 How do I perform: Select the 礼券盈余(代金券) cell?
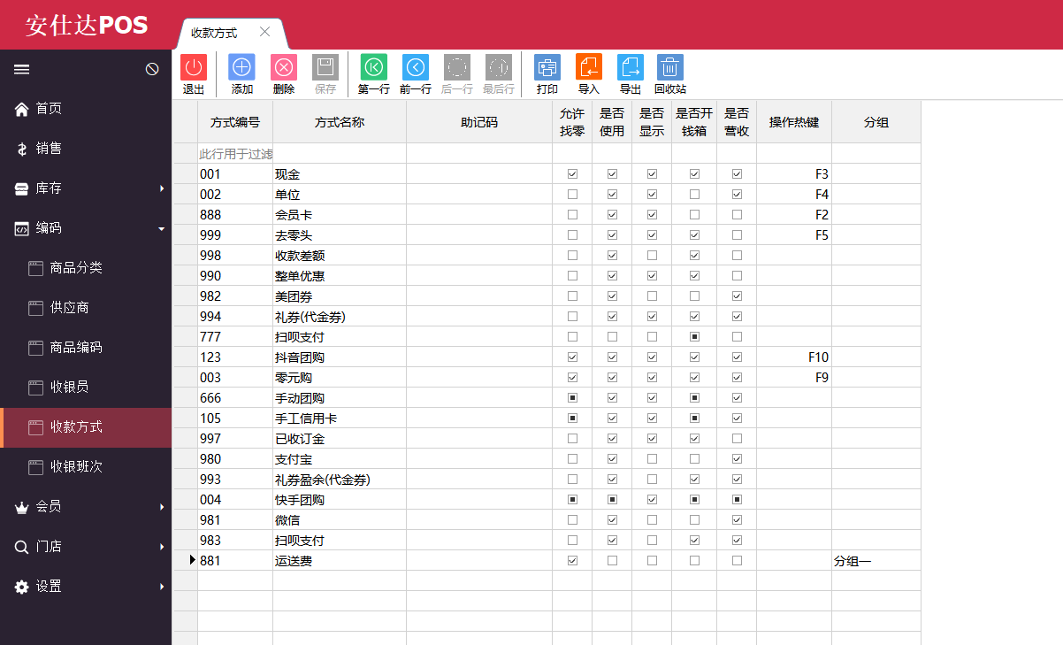(340, 479)
